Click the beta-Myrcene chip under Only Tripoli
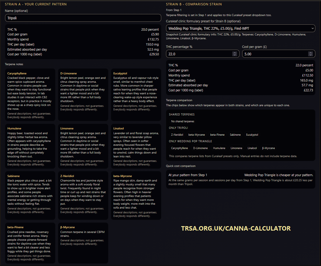This screenshot has width=321, height=266. point(197,135)
